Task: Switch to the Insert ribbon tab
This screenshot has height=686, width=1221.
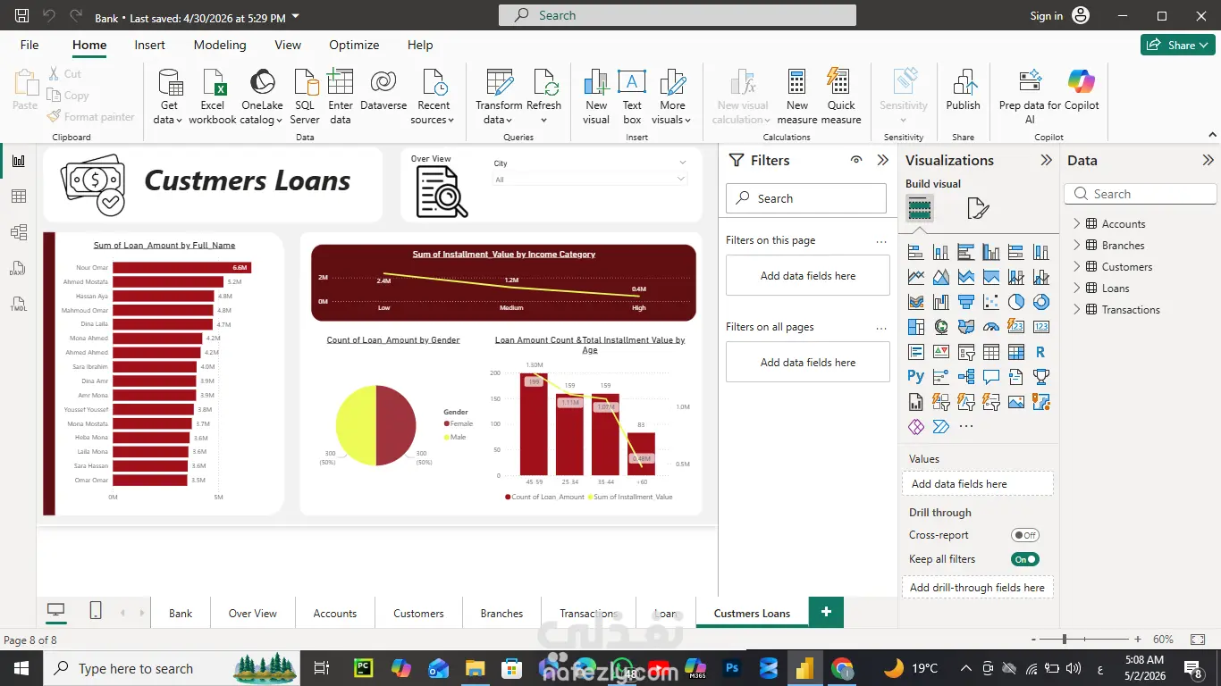Action: tap(149, 45)
